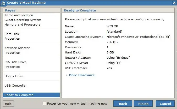Close the Create Virtual Machine dialog
Image resolution: width=177 pixels, height=109 pixels.
(x=174, y=3)
